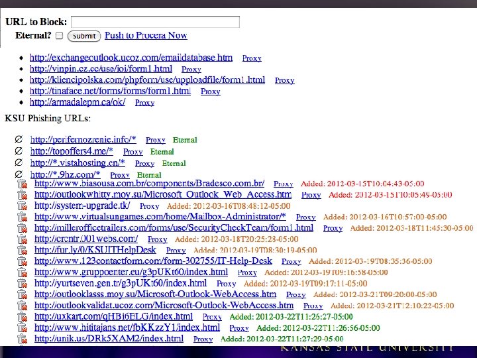This screenshot has width=477, height=358.
Task: Click the delete icon for virtualsungames.com
Action: tap(23, 217)
